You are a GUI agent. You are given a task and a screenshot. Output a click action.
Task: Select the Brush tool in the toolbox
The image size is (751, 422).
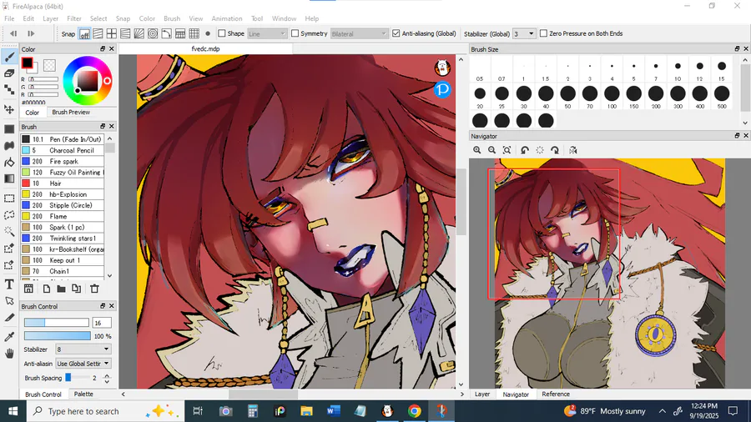point(9,58)
